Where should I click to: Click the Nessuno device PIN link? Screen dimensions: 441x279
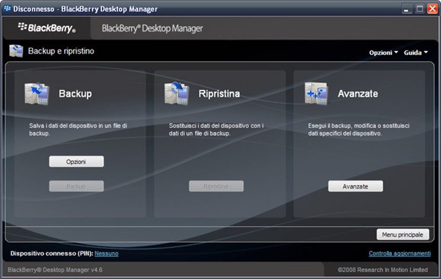(x=106, y=254)
